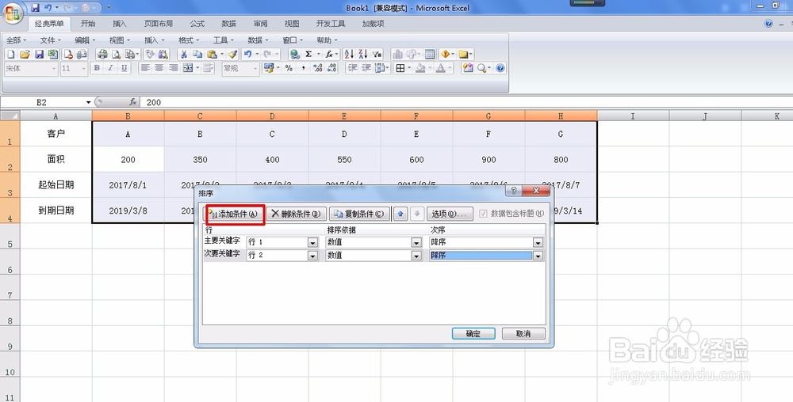793x402 pixels.
Task: Click the Open folder toolbar icon
Action: (x=25, y=55)
